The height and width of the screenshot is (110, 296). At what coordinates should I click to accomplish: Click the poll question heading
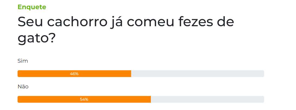[126, 30]
